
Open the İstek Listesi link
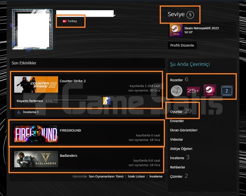136,176
